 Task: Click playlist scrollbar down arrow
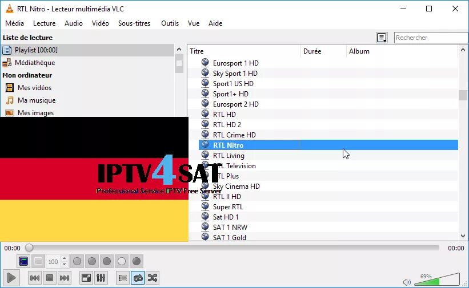click(463, 236)
